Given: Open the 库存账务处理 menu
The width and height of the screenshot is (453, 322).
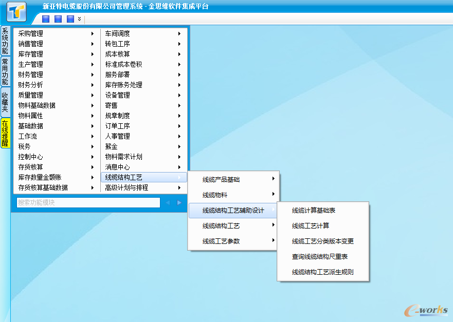Looking at the screenshot, I should tap(144, 85).
